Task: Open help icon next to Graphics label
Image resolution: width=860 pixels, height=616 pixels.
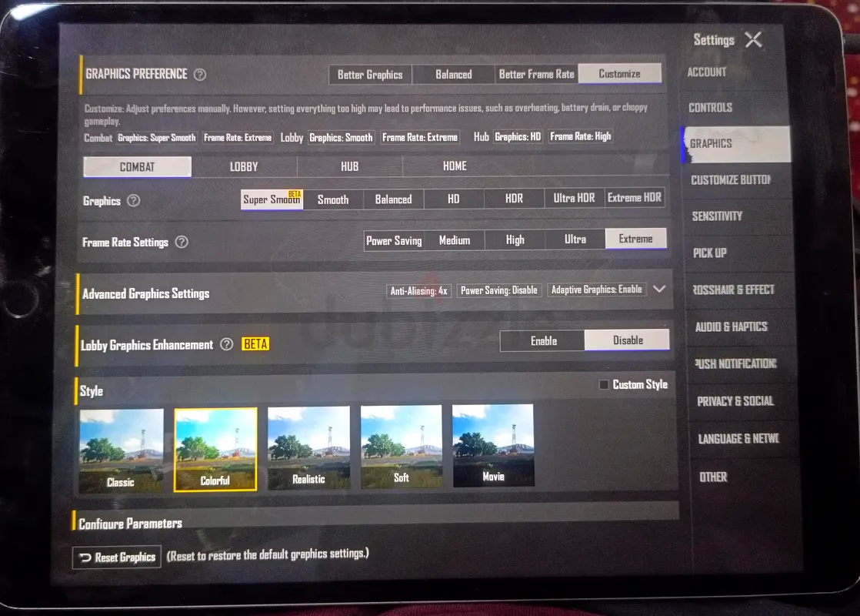Action: 133,201
